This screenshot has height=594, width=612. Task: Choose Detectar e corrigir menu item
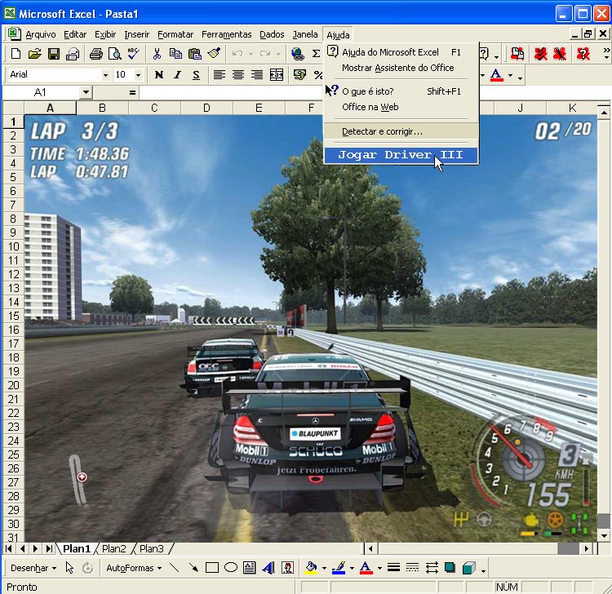(x=401, y=131)
